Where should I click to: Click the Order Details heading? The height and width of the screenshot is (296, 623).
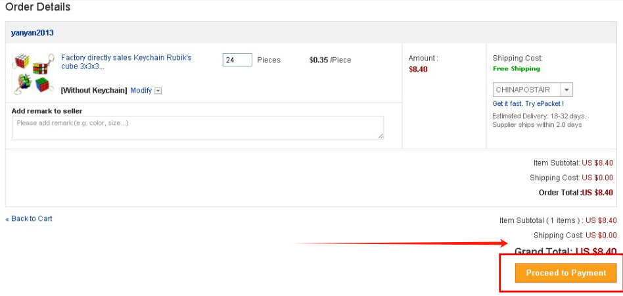(x=38, y=7)
